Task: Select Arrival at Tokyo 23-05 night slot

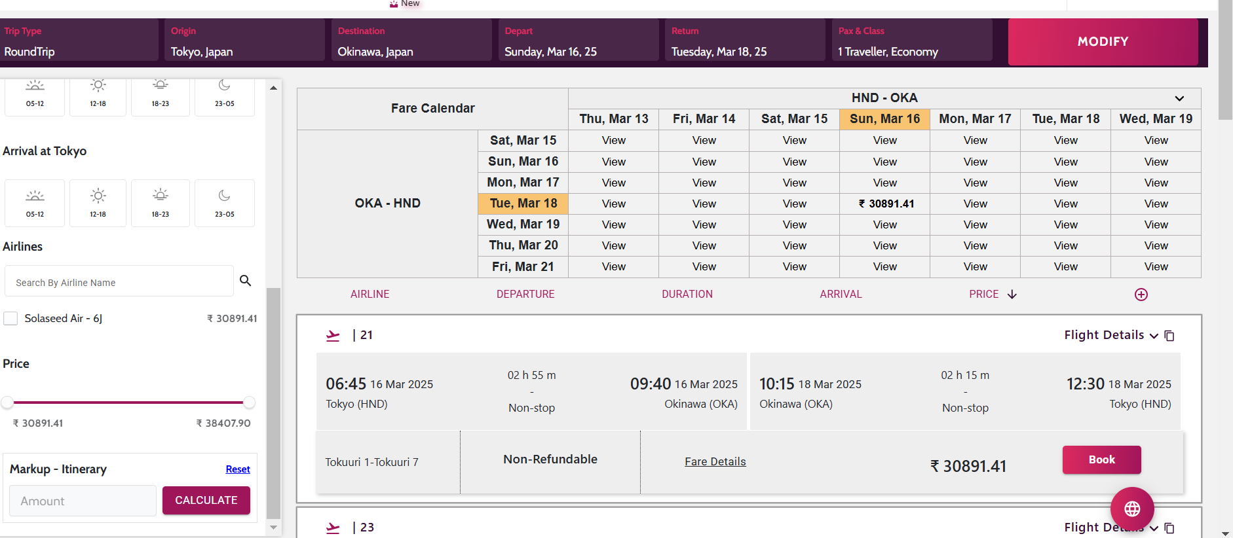Action: [224, 203]
